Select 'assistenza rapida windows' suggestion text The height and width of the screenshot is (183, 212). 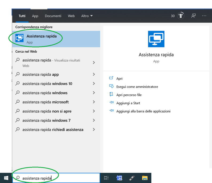click(45, 93)
